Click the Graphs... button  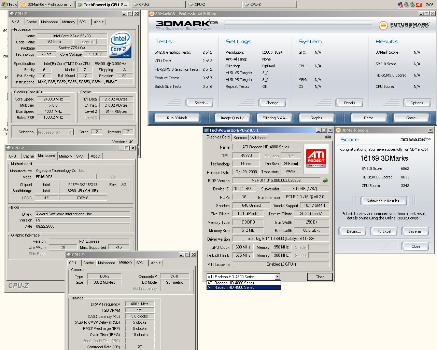pyautogui.click(x=318, y=118)
